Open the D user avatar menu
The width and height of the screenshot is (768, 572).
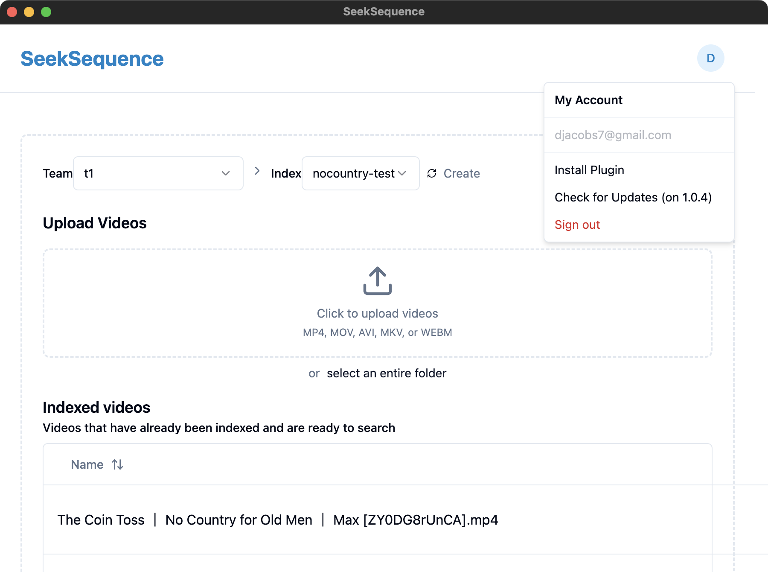(710, 58)
